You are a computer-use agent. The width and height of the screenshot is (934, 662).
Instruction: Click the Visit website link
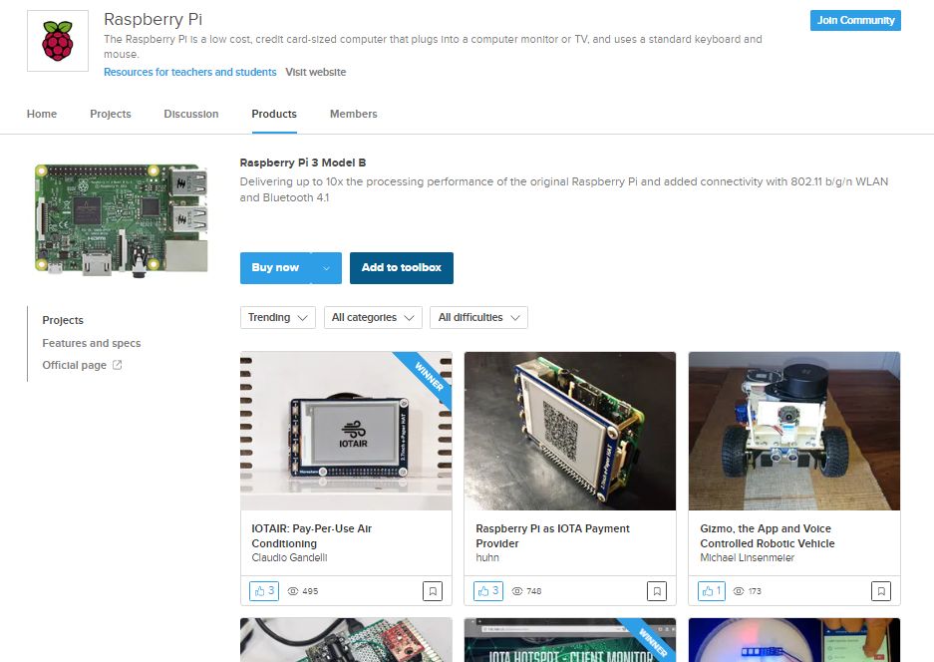[316, 72]
